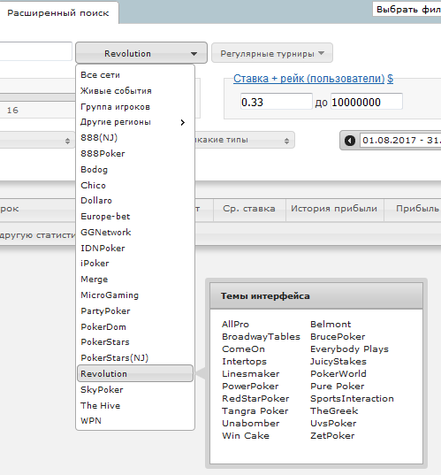Sort by История прибыли column header
Viewport: 441px width, 475px height.
(334, 209)
